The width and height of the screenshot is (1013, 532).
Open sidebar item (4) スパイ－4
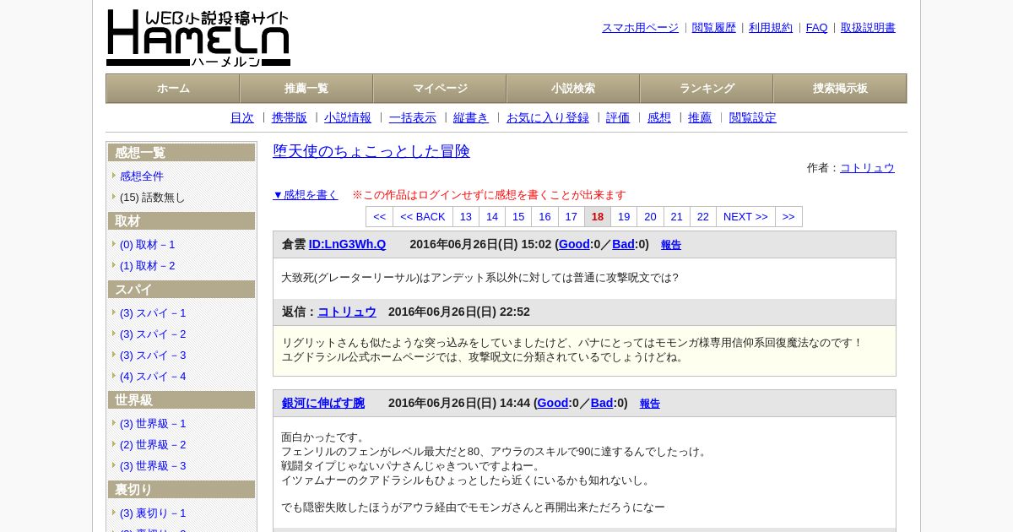tap(153, 377)
